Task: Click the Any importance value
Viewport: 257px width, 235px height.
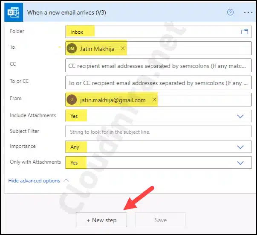Action: [75, 147]
